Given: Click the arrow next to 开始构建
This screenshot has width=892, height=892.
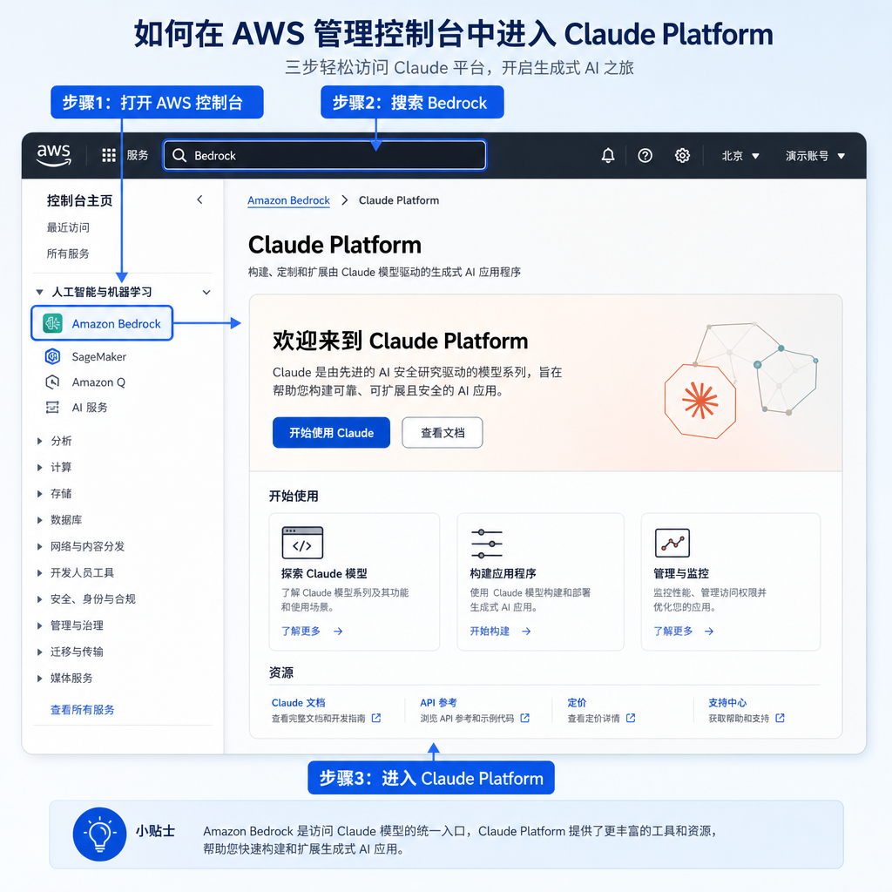Looking at the screenshot, I should (526, 631).
